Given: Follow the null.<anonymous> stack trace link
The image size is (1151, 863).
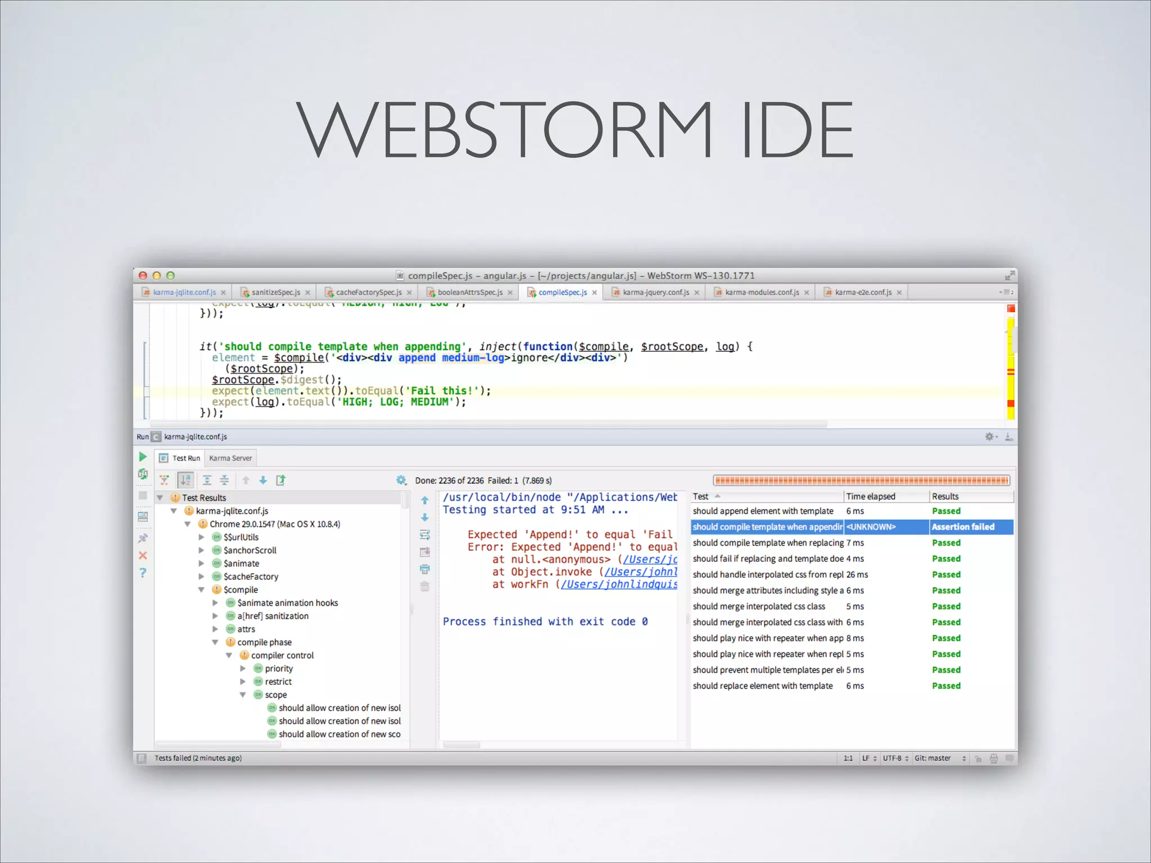Looking at the screenshot, I should coord(650,560).
